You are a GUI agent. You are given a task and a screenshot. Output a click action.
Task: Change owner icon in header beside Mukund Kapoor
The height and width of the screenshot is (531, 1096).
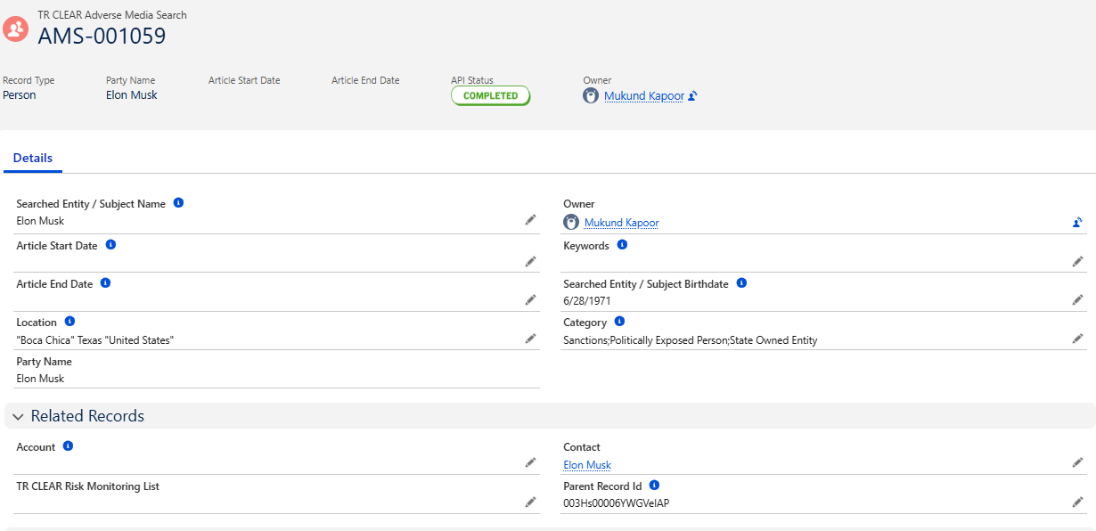692,96
